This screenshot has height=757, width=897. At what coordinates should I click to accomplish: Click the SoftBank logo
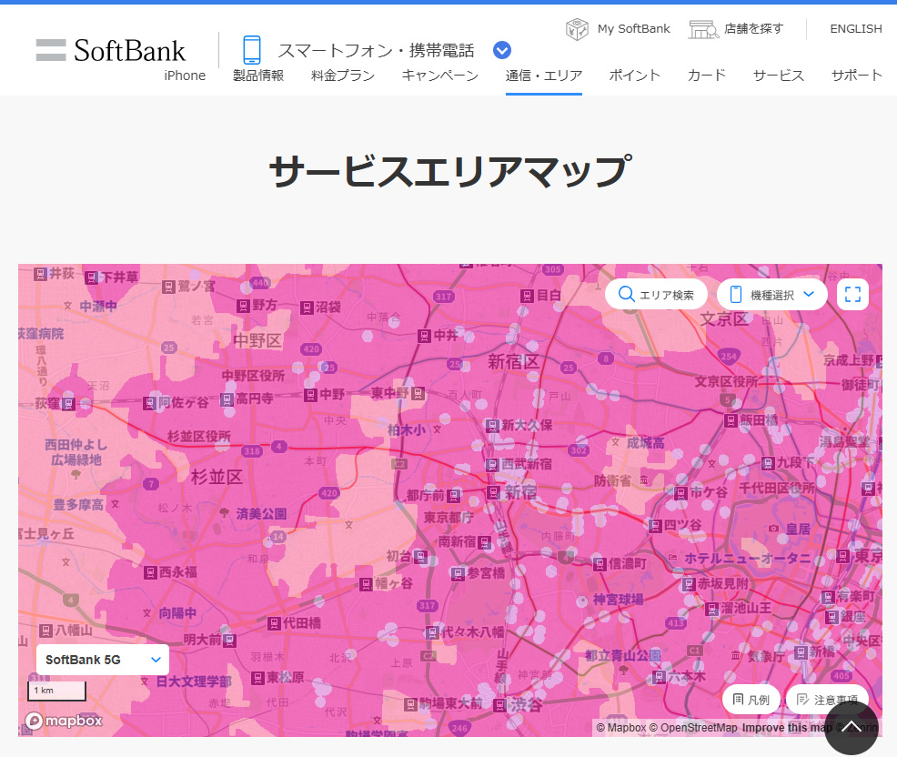click(x=110, y=50)
